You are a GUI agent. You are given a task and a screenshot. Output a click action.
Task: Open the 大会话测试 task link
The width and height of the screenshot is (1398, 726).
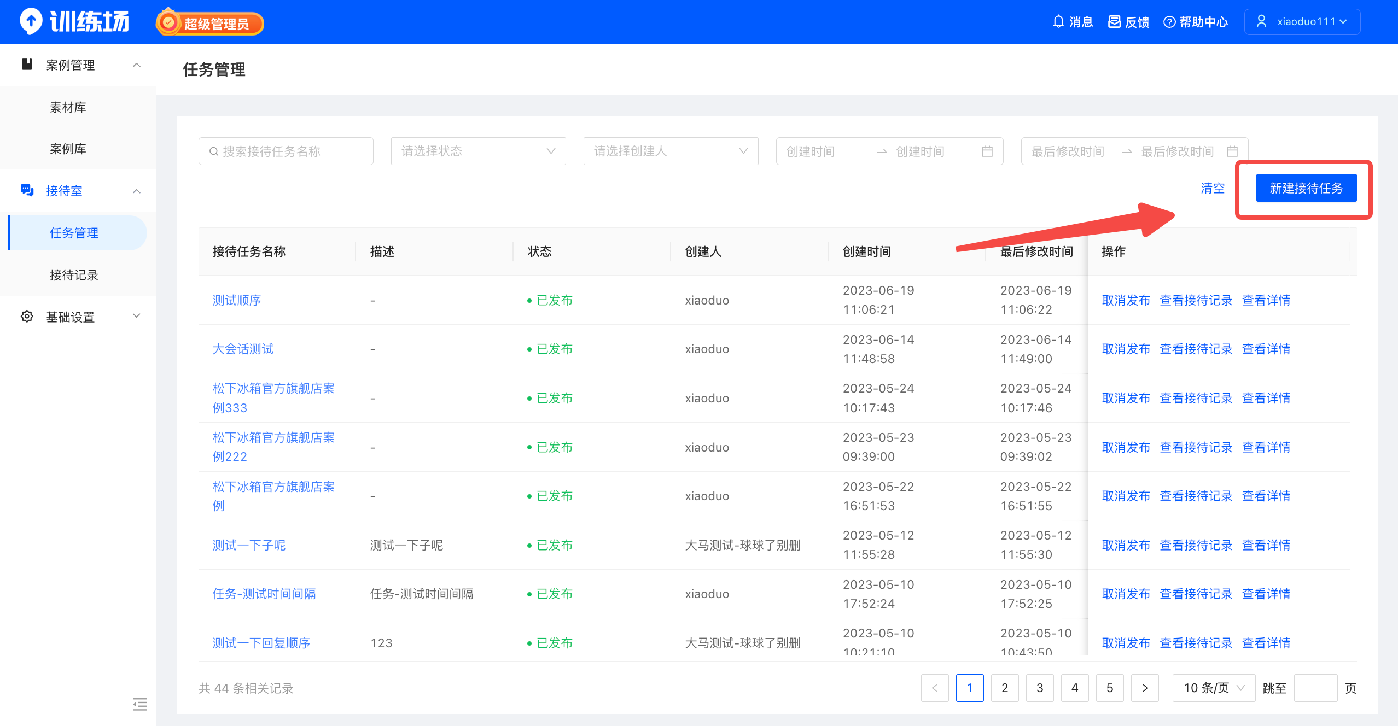[243, 349]
